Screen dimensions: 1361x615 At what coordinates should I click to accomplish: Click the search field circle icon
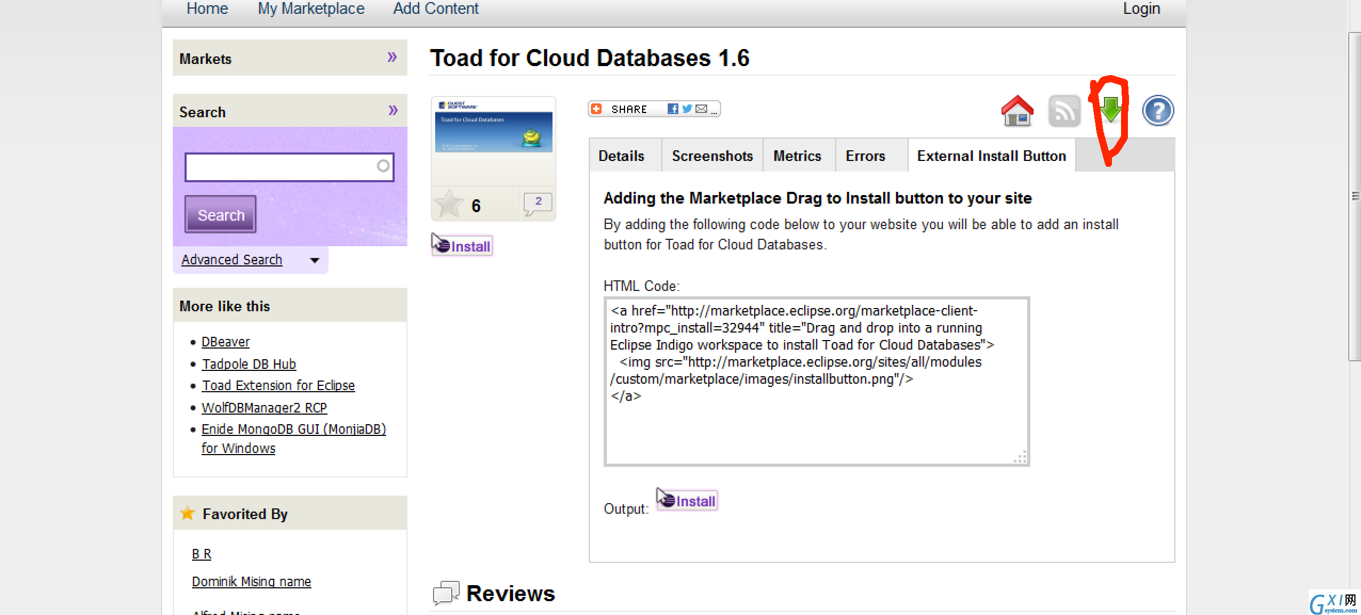(383, 166)
